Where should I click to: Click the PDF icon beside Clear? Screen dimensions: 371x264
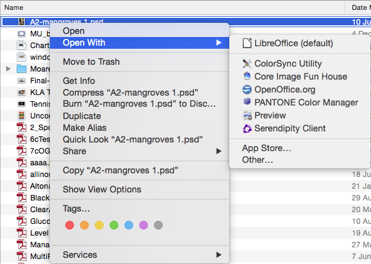click(x=22, y=209)
